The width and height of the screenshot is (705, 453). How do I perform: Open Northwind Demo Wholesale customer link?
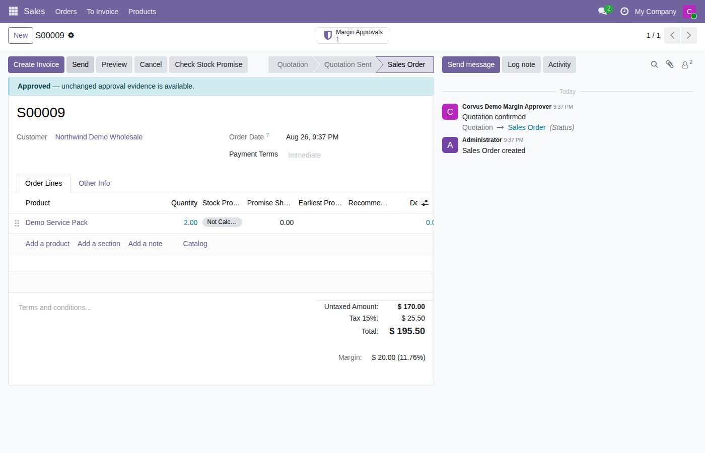[x=99, y=137]
